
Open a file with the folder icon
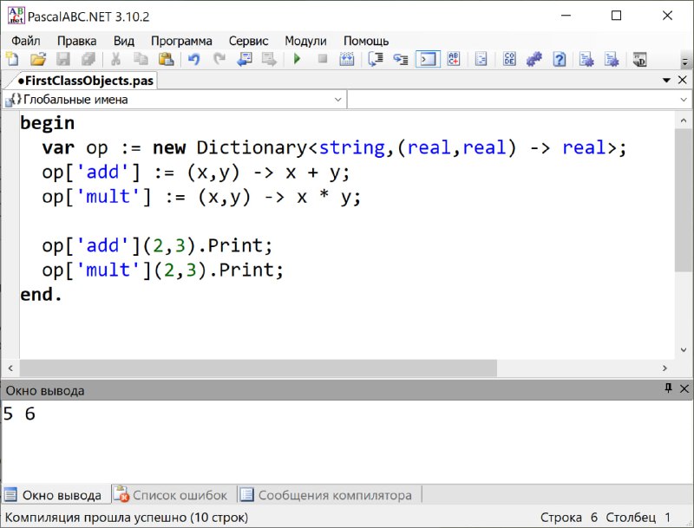[38, 59]
